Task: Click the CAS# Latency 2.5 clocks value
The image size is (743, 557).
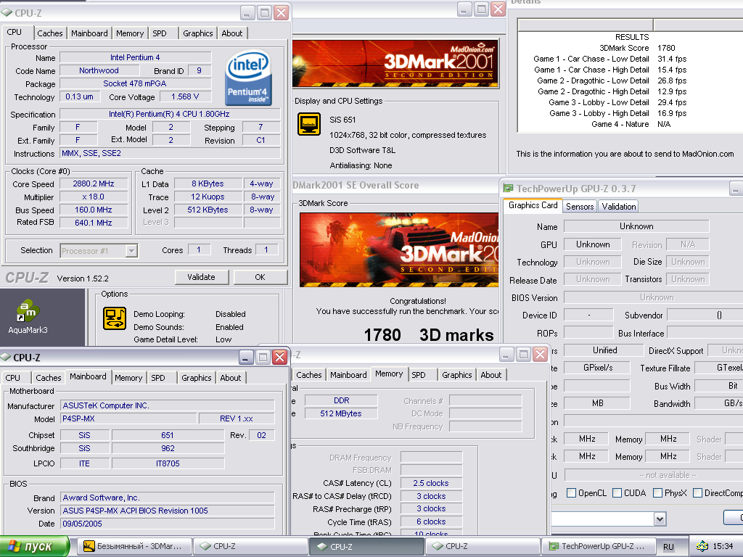Action: click(x=431, y=483)
